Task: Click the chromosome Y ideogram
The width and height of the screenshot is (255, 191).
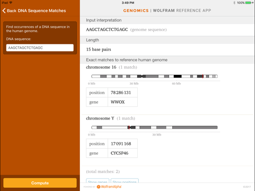Action: [x=154, y=127]
